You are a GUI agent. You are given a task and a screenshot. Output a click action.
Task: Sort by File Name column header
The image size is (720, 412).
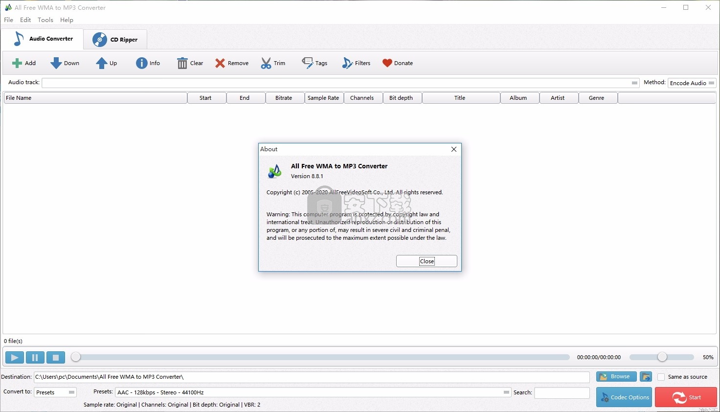(95, 98)
